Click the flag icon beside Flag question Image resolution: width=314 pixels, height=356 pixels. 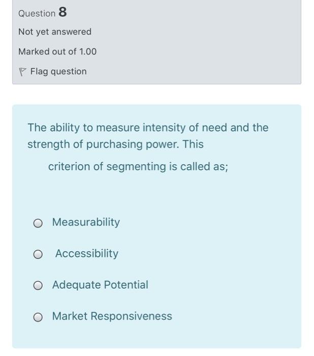(x=22, y=72)
